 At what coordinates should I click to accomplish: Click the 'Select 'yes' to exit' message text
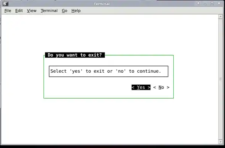[x=106, y=71]
